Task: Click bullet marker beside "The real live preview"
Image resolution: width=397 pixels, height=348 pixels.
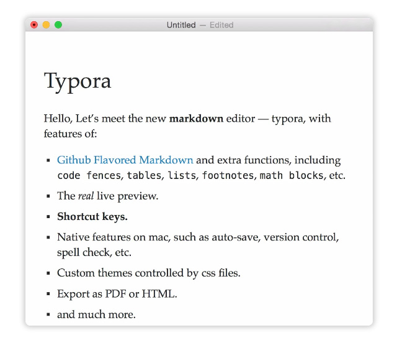Action: pyautogui.click(x=48, y=196)
